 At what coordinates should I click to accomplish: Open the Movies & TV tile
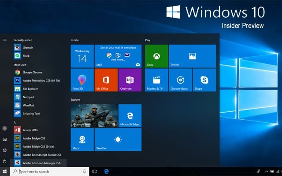coord(157,80)
